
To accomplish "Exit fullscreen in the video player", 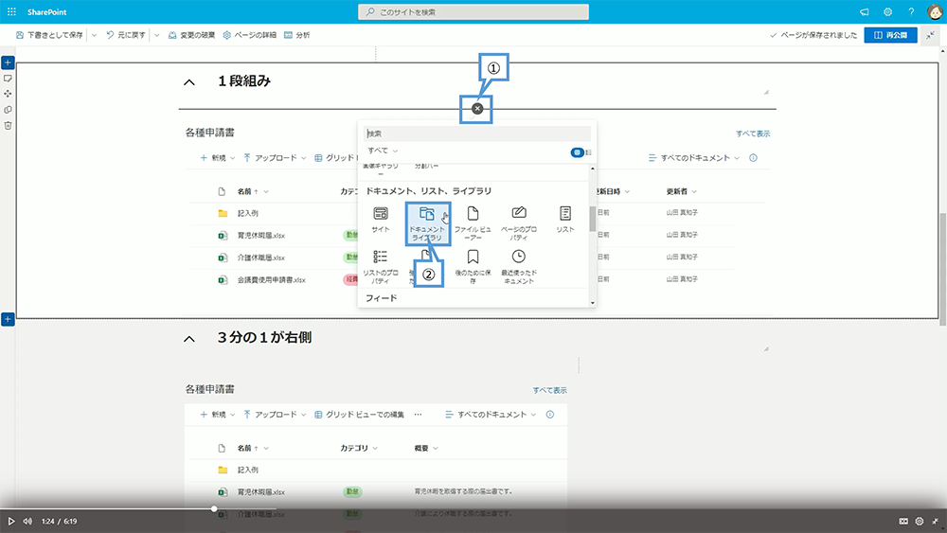I will [935, 521].
